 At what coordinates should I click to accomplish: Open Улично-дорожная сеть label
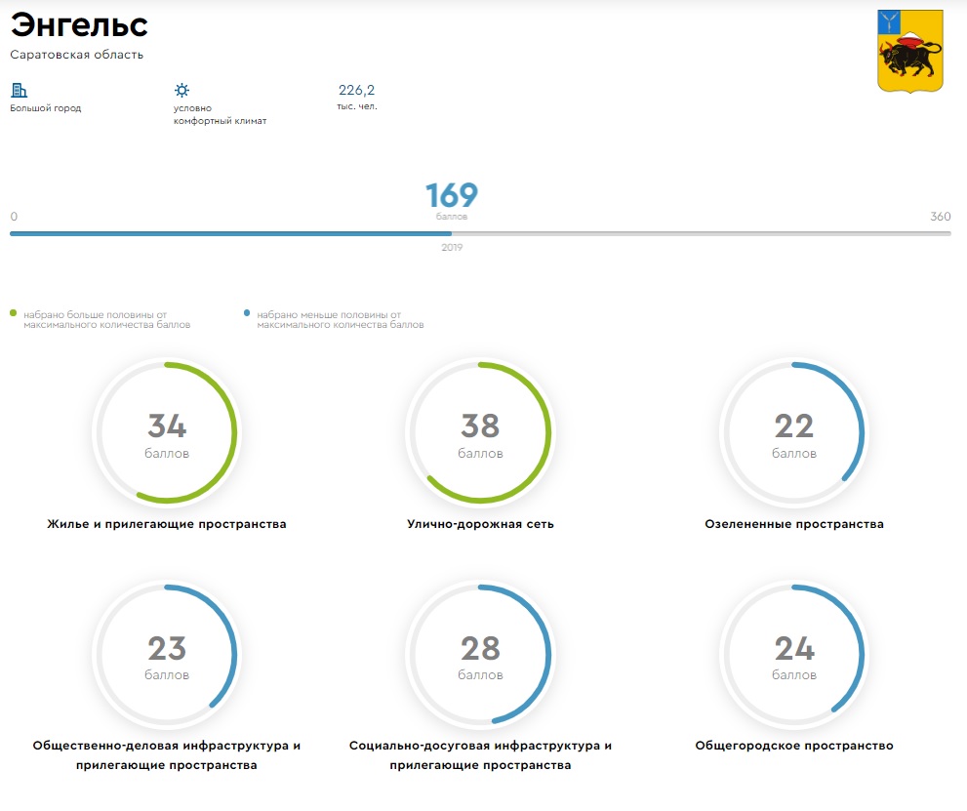[480, 524]
